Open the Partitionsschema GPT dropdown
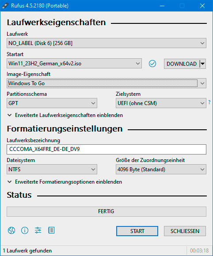 (52, 103)
